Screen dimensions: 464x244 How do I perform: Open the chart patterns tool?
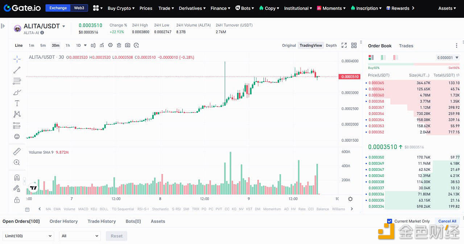[17, 114]
